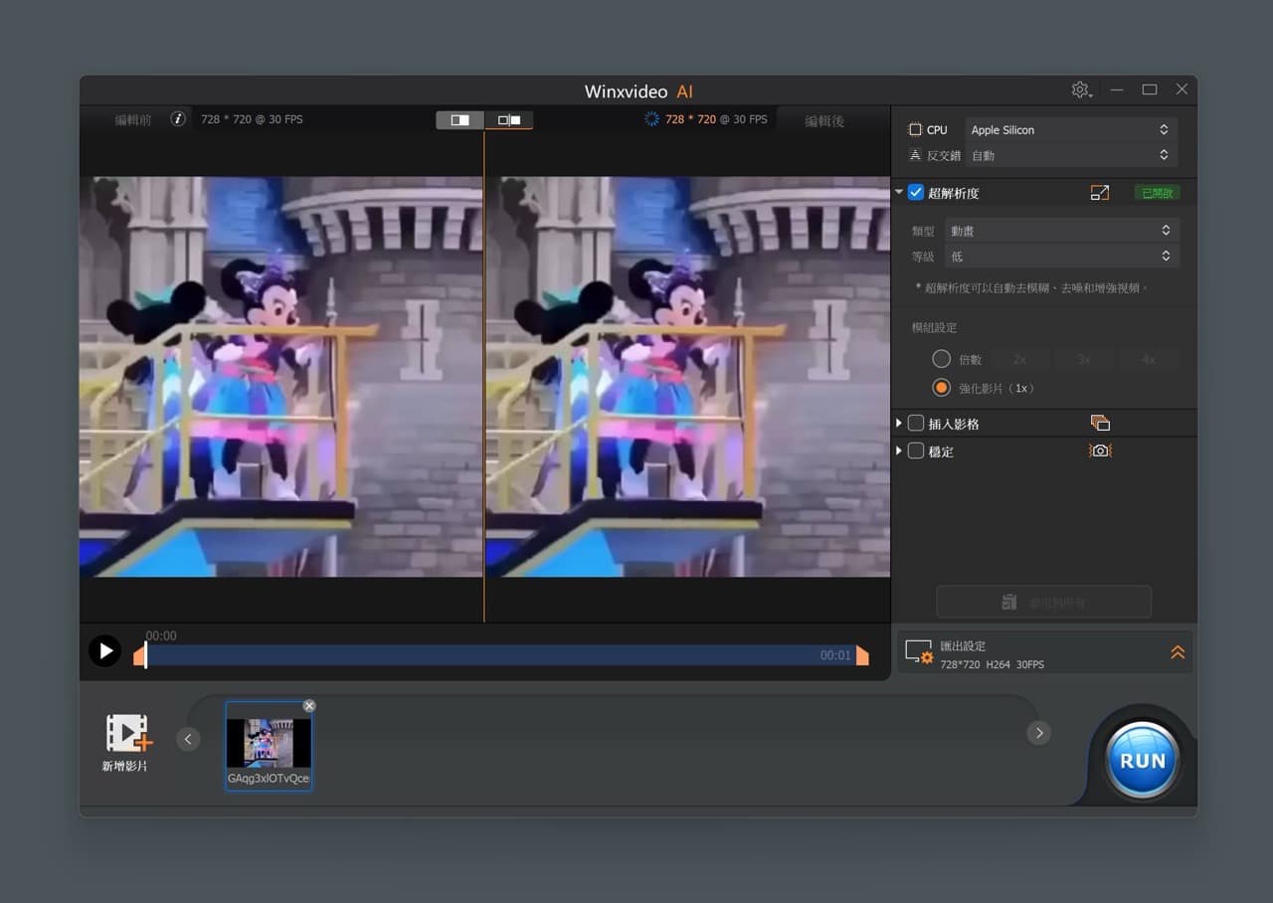Expand the 穩定 section triangle

pos(899,451)
